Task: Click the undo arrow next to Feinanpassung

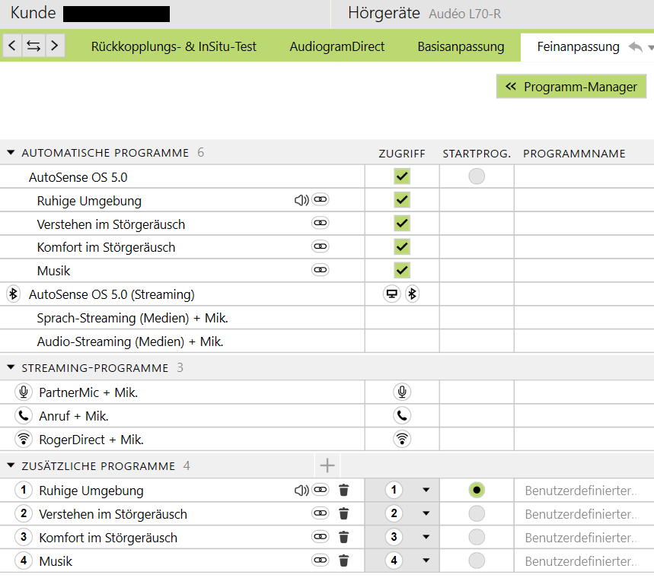Action: coord(636,47)
